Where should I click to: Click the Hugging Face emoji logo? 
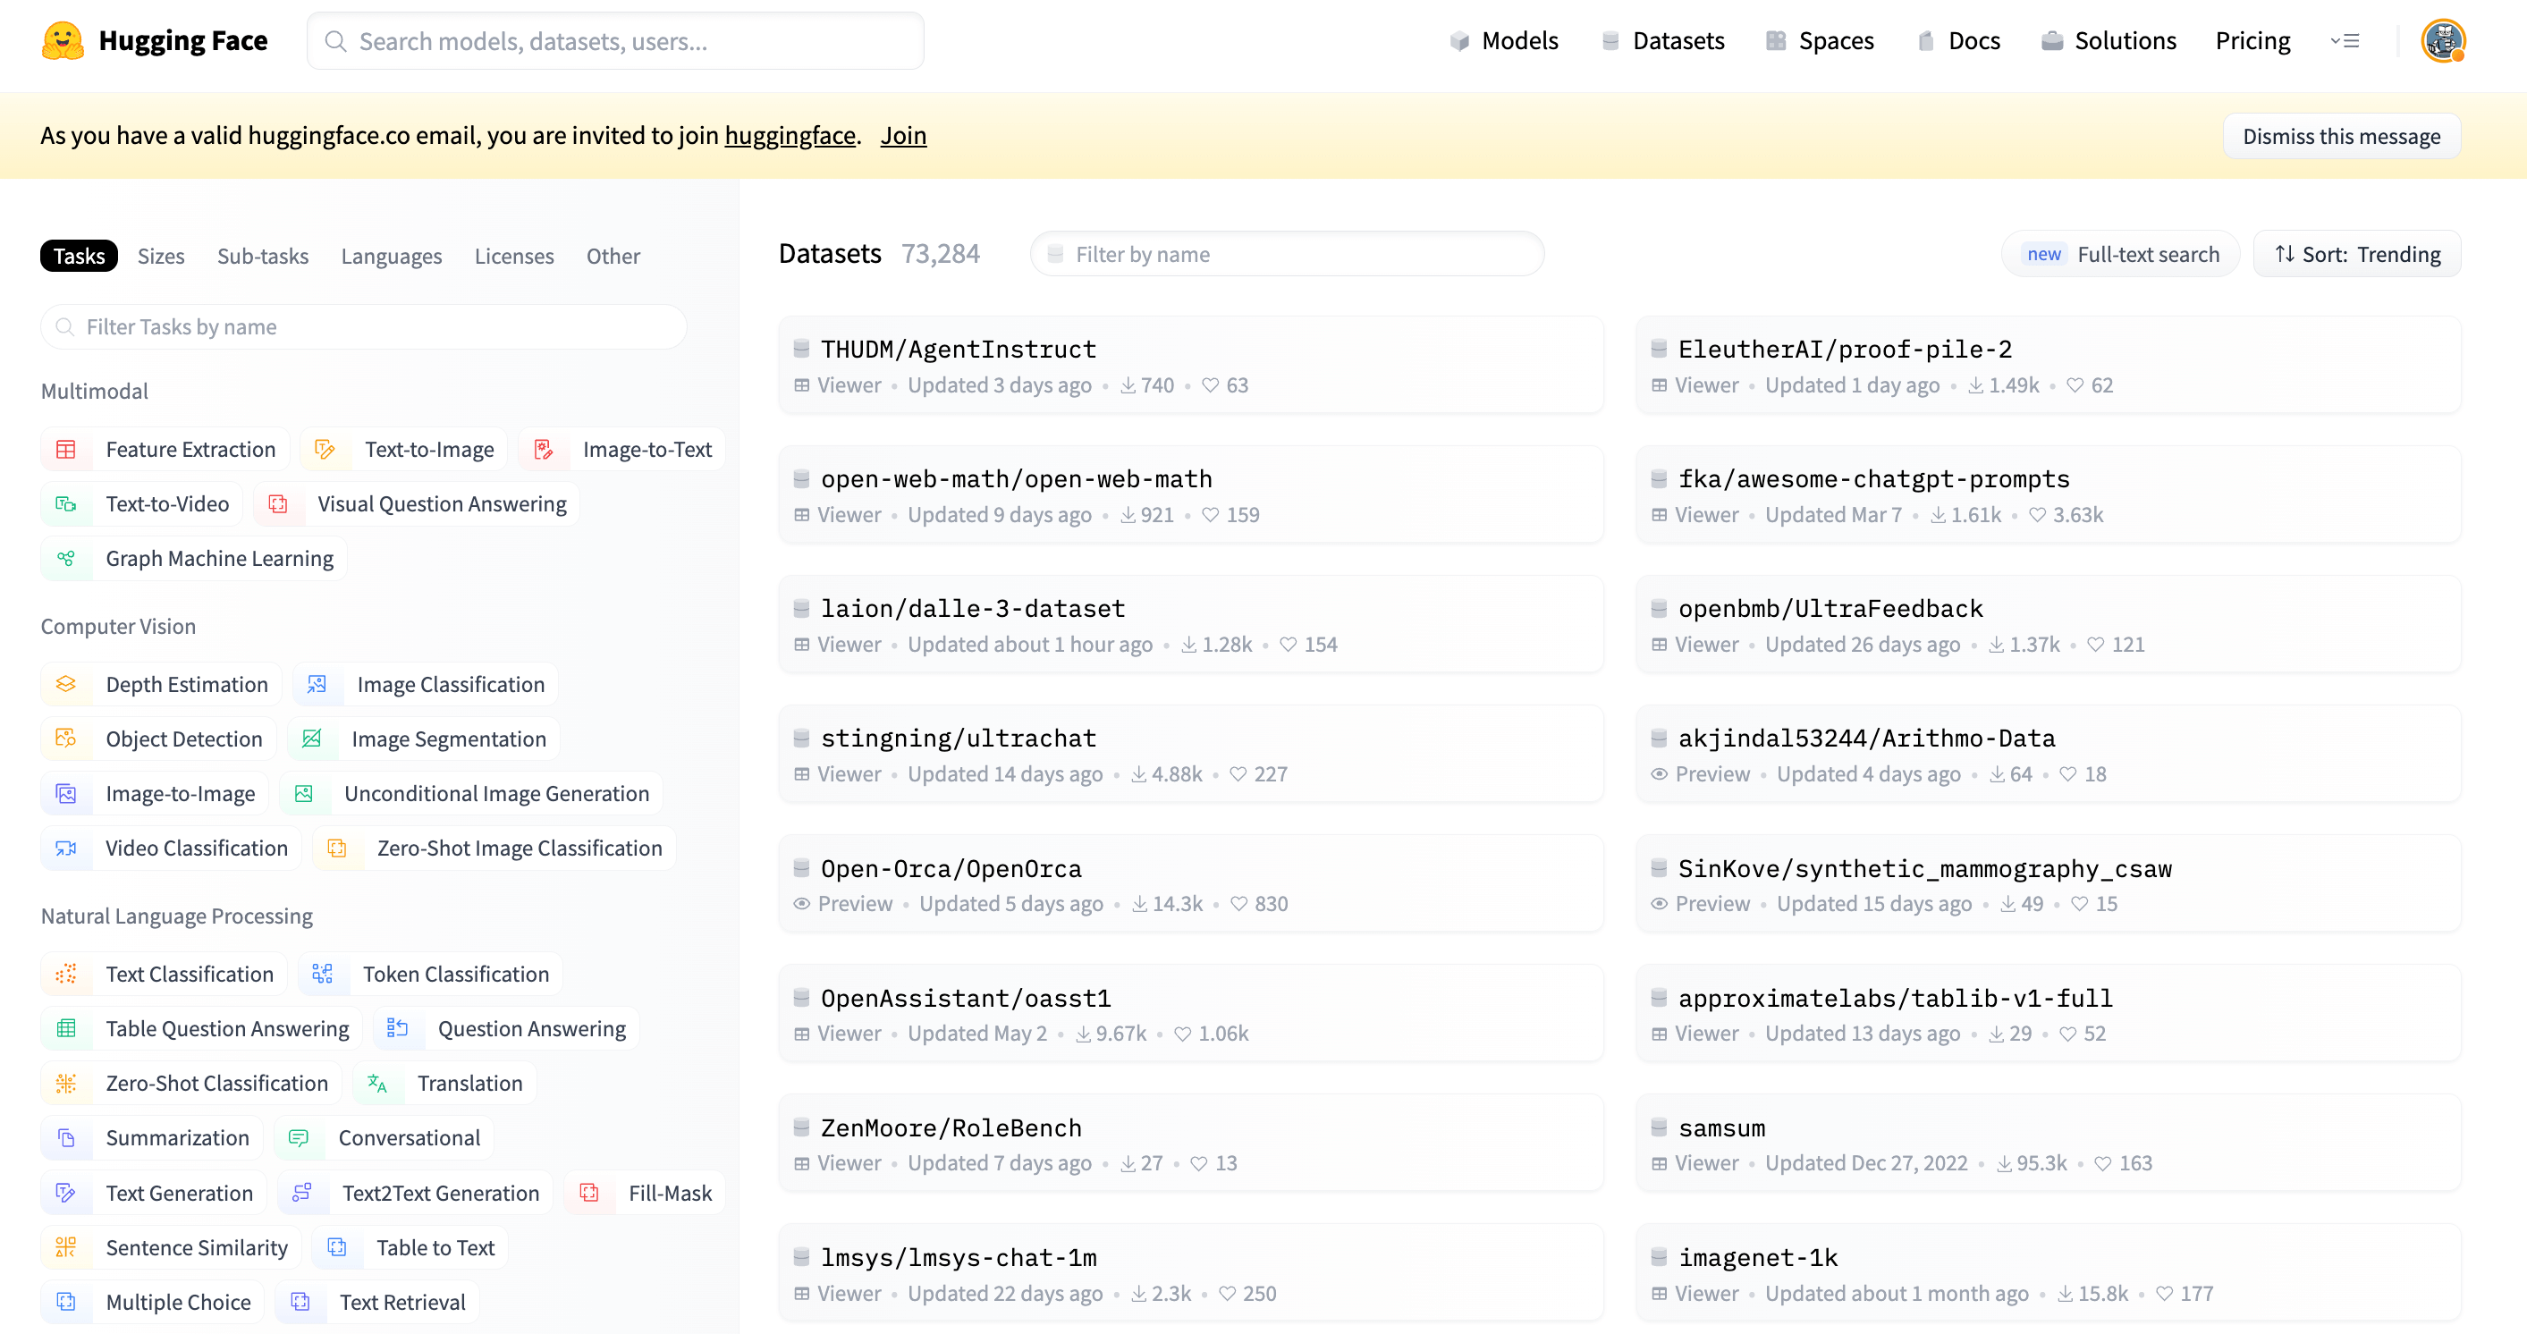(x=63, y=40)
